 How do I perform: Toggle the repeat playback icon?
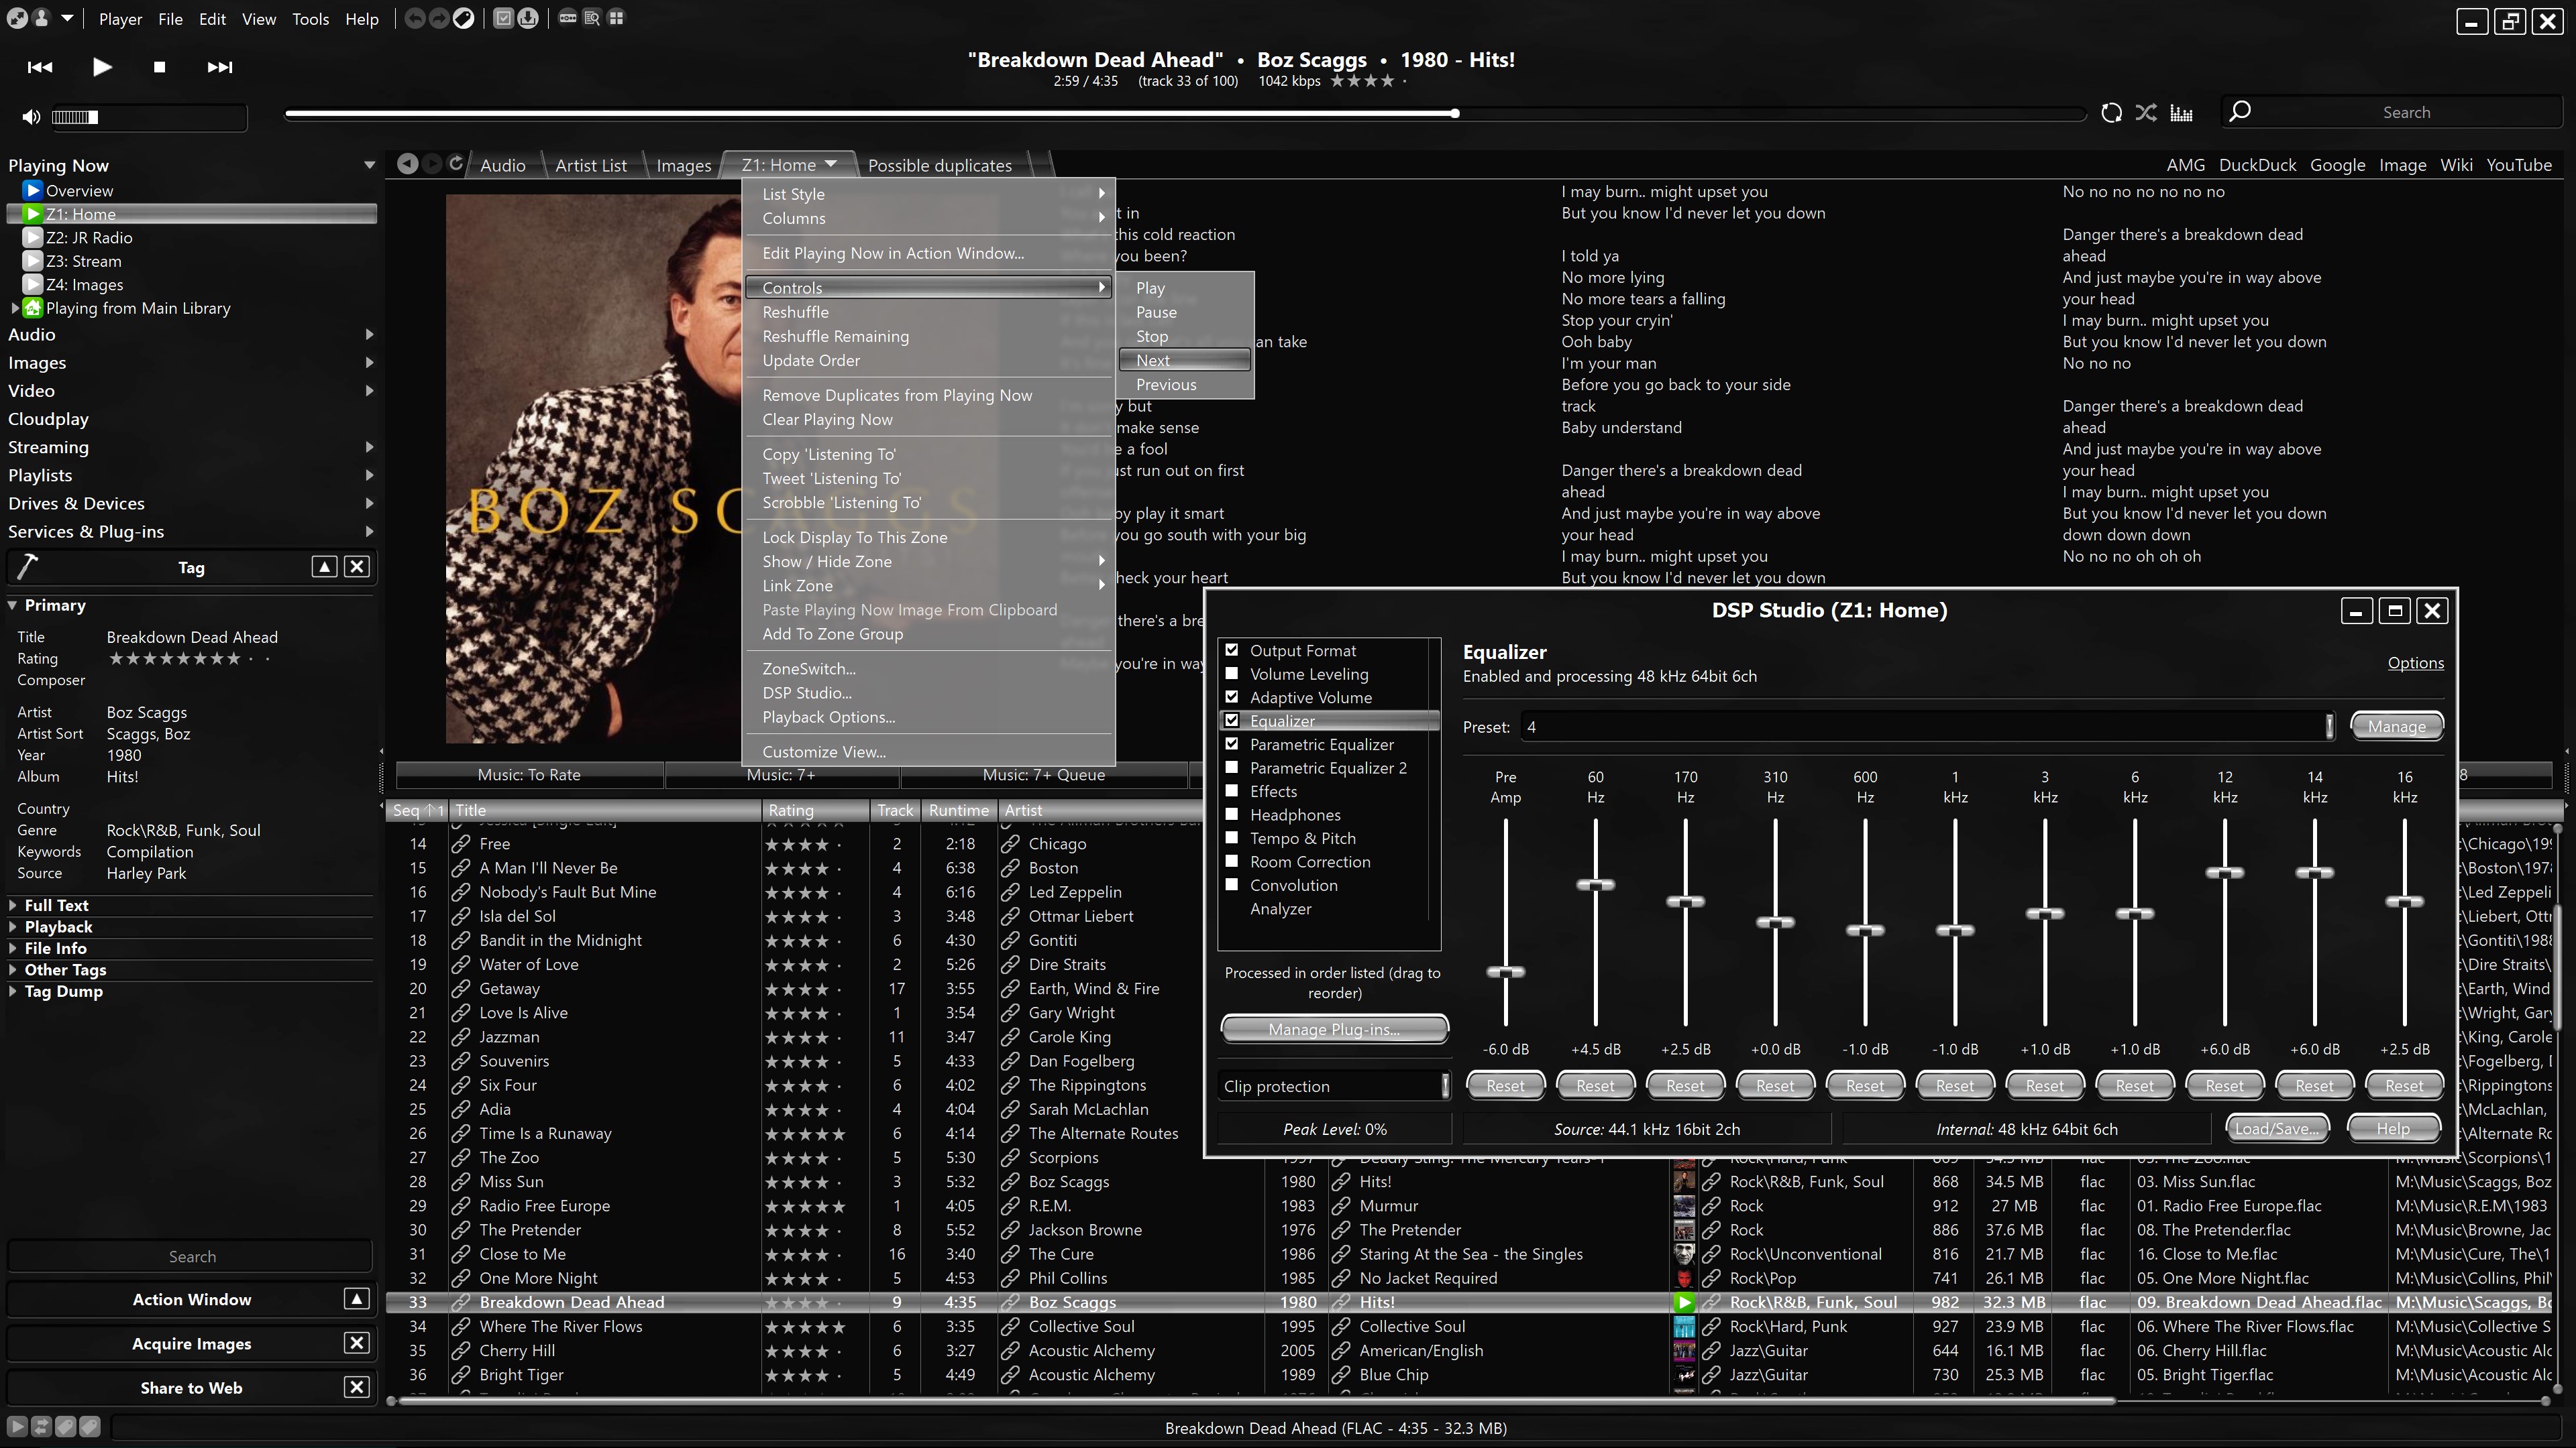2111,112
